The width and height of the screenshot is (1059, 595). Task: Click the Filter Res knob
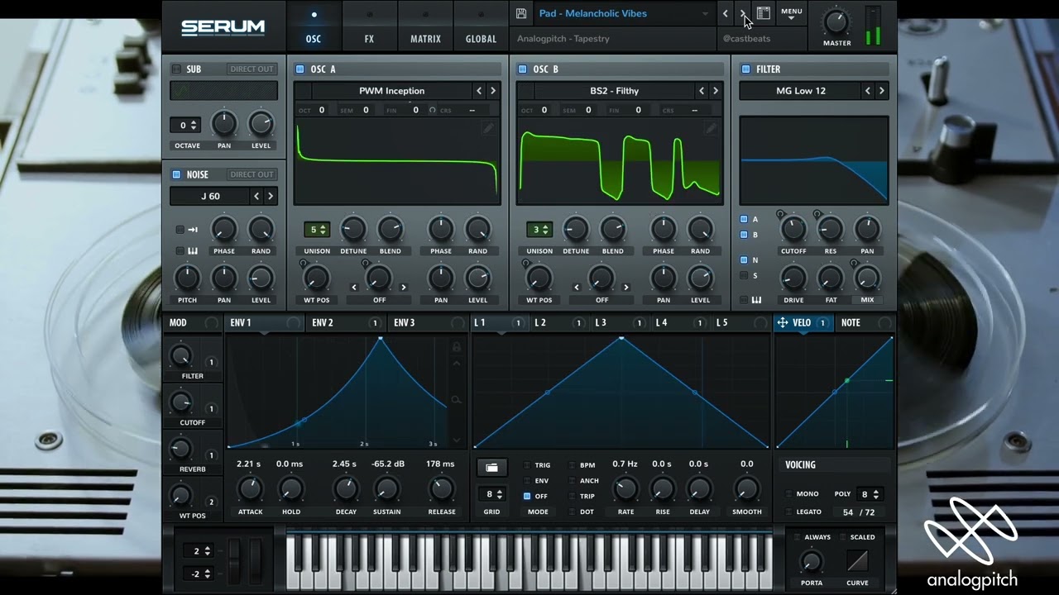tap(830, 230)
